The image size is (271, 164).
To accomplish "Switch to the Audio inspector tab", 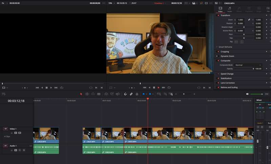I will 230,9.
